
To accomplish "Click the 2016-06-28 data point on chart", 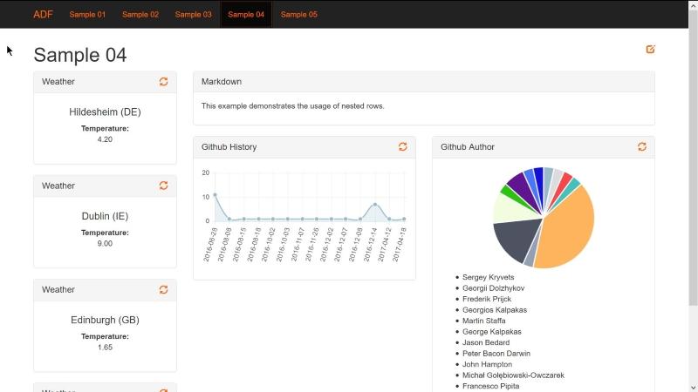I will click(215, 194).
